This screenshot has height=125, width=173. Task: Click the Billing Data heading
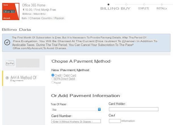(x=16, y=30)
